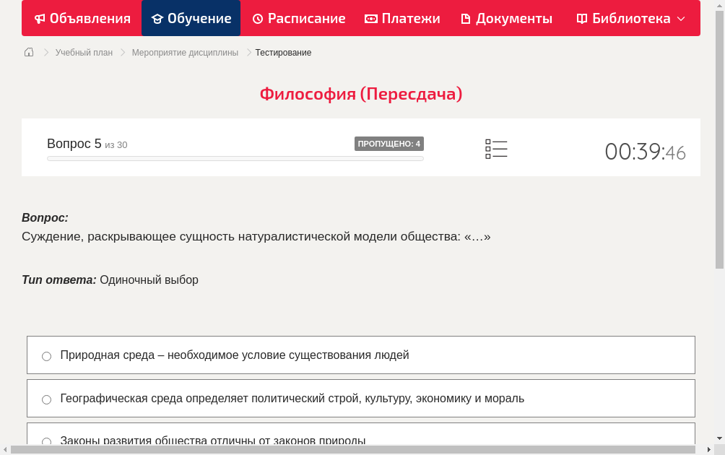Click the 00:39:46 countdown timer
725x455 pixels.
[645, 152]
